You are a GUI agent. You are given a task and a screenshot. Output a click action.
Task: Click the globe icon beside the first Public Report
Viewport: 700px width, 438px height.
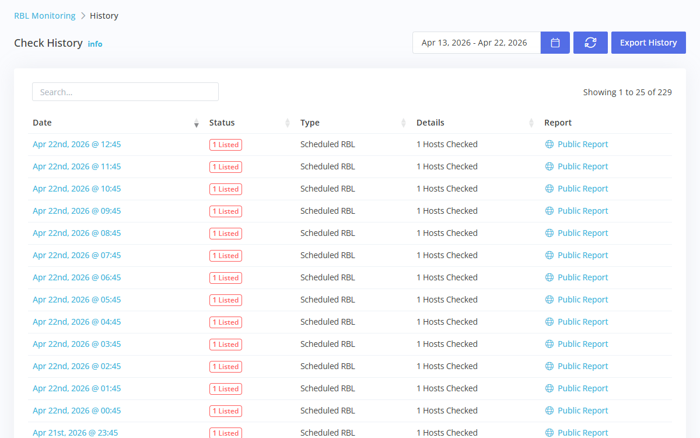click(549, 144)
